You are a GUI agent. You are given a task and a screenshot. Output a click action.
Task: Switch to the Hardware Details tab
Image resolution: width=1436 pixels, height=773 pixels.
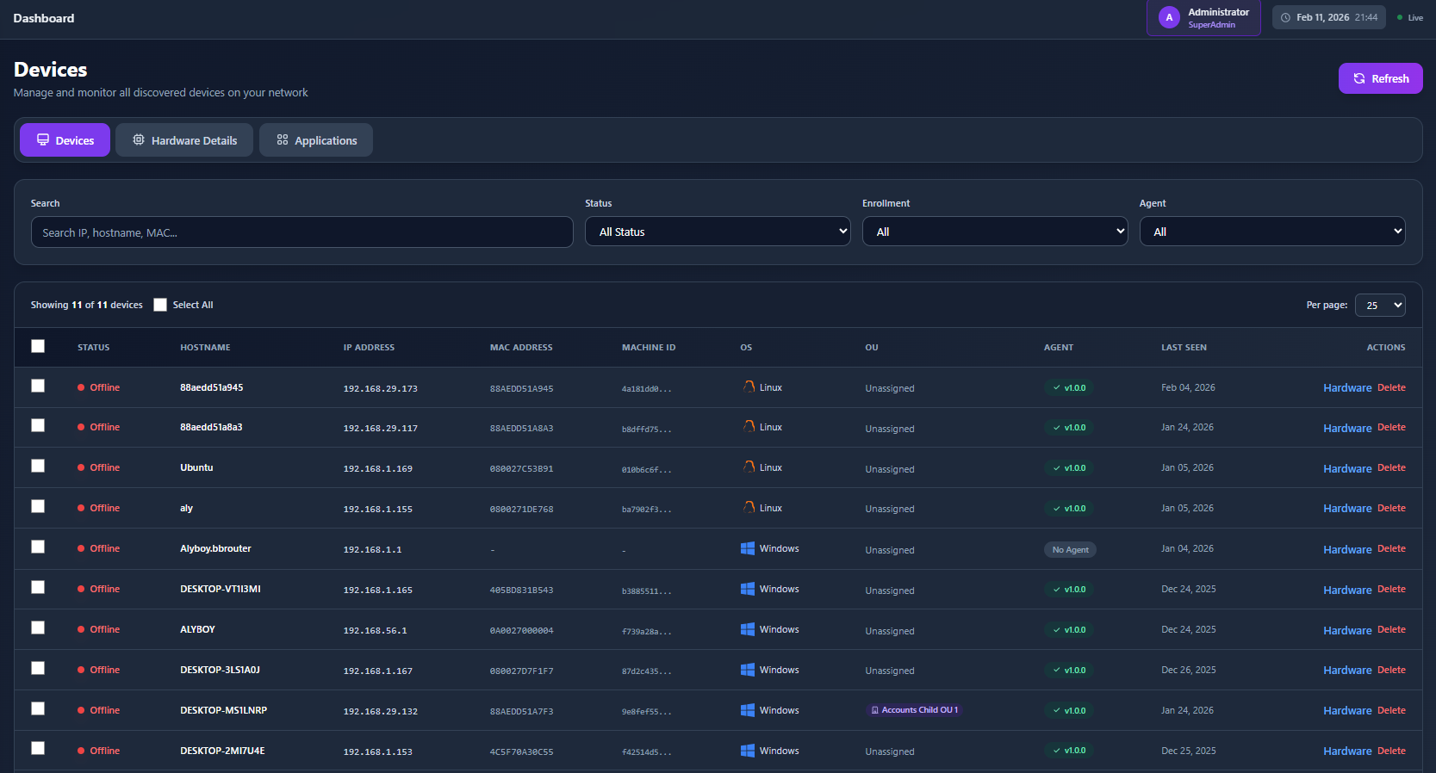click(184, 140)
